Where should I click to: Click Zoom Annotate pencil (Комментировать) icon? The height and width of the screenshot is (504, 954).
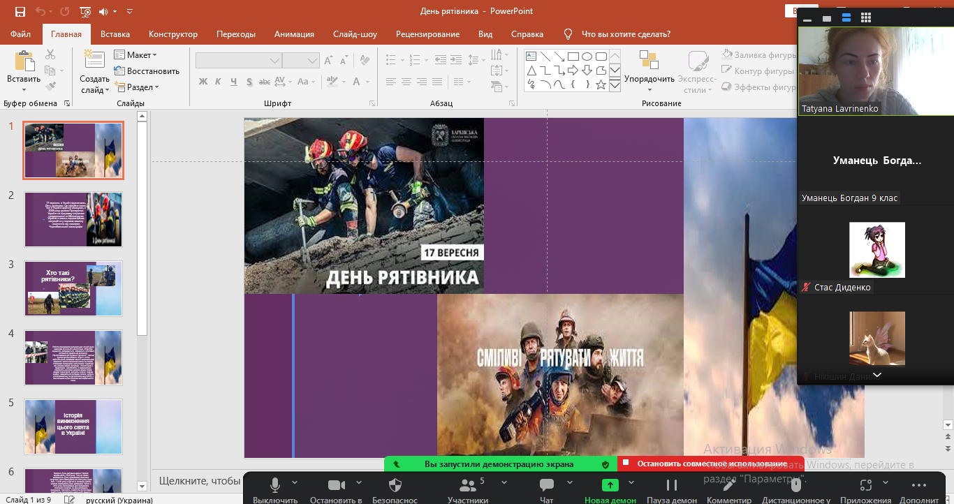728,484
